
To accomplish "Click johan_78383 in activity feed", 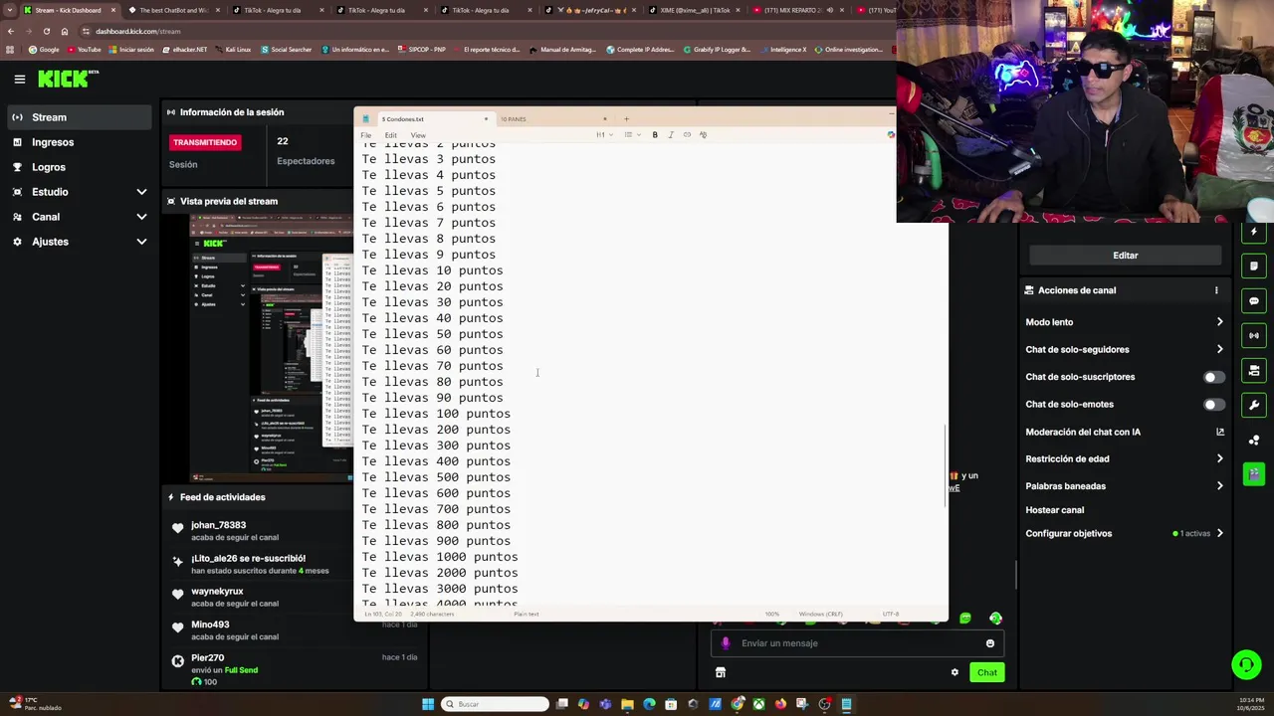I will (x=218, y=525).
